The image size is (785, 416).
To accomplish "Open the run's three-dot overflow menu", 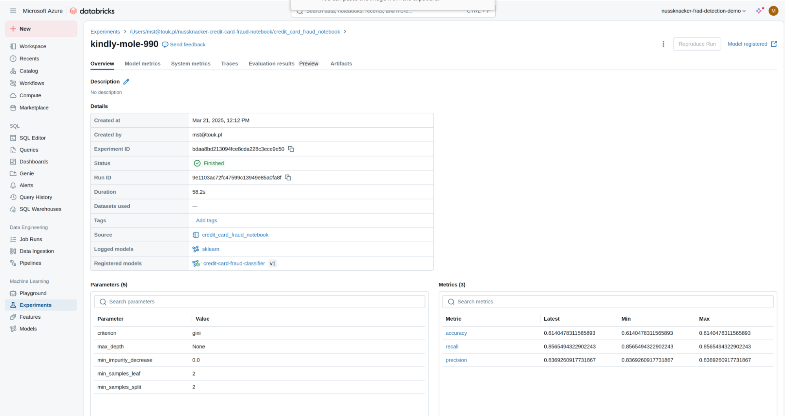I will 663,44.
